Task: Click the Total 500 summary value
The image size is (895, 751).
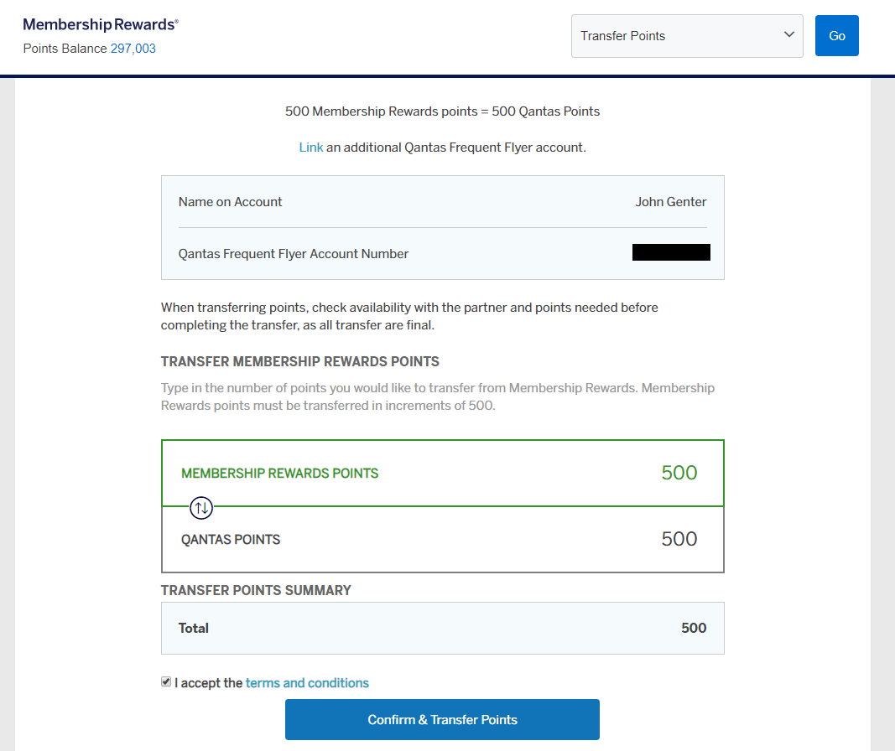Action: click(x=693, y=628)
